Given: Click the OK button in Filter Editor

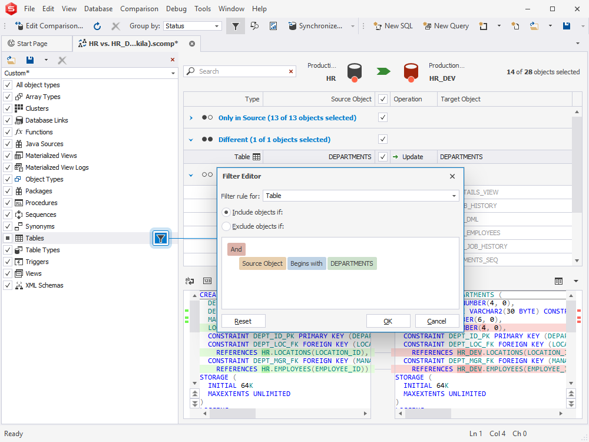Looking at the screenshot, I should pyautogui.click(x=388, y=321).
